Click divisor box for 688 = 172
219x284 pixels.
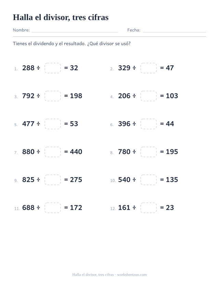[x=53, y=208]
